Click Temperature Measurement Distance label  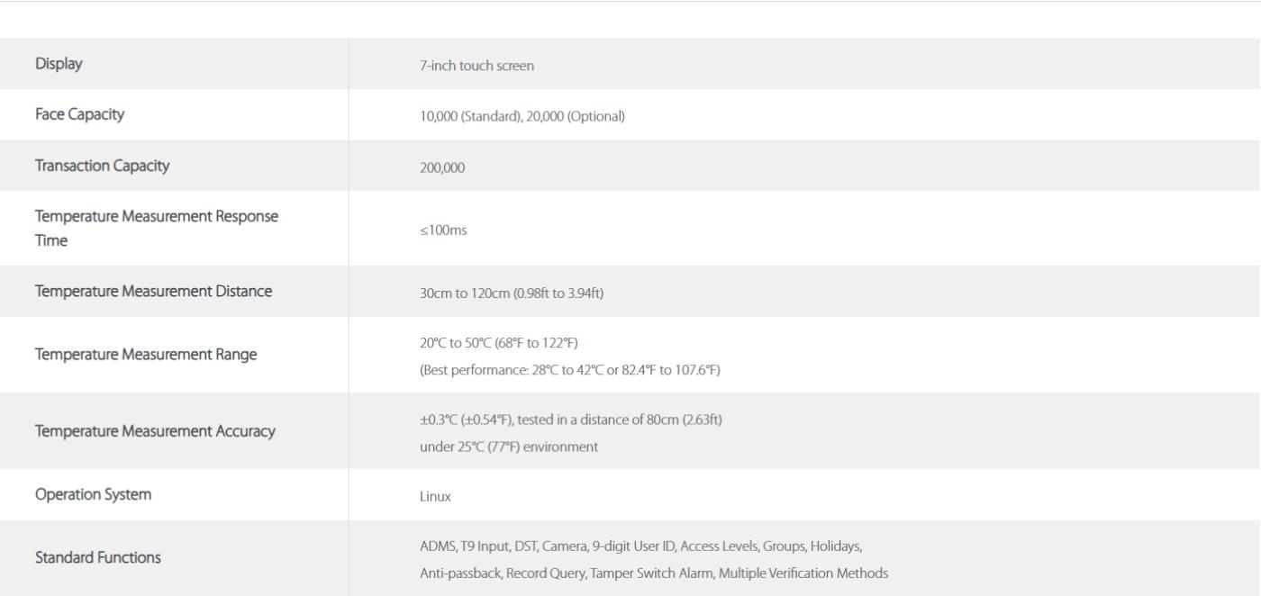click(x=153, y=291)
